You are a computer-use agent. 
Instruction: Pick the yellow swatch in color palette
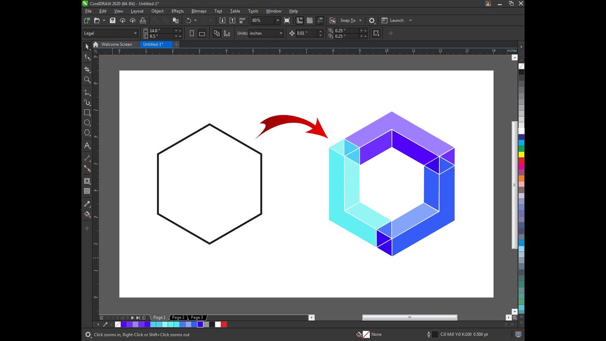pos(521,154)
